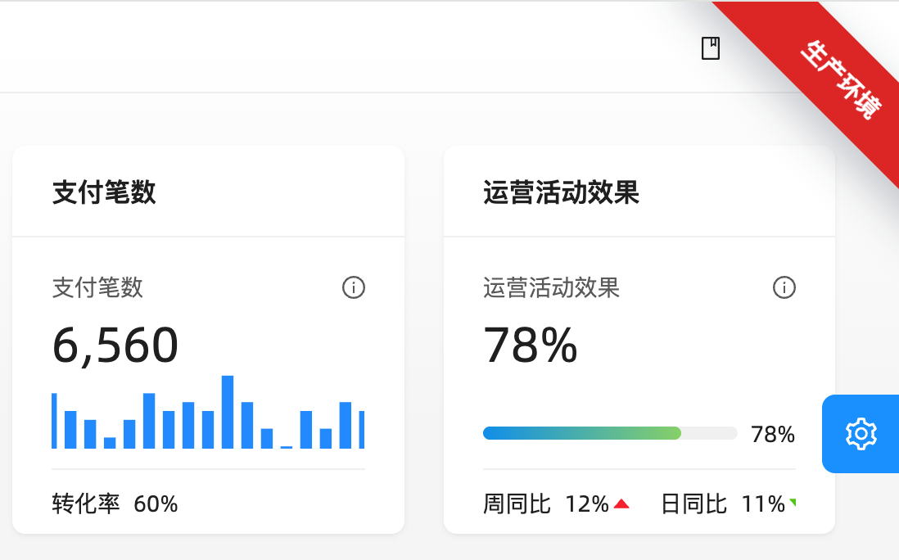
Task: Click the red up arrow beside 周同比 12%
Action: (x=621, y=504)
